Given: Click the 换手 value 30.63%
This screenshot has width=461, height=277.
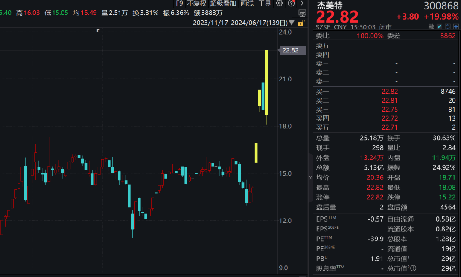Looking at the screenshot, I should (444, 138).
